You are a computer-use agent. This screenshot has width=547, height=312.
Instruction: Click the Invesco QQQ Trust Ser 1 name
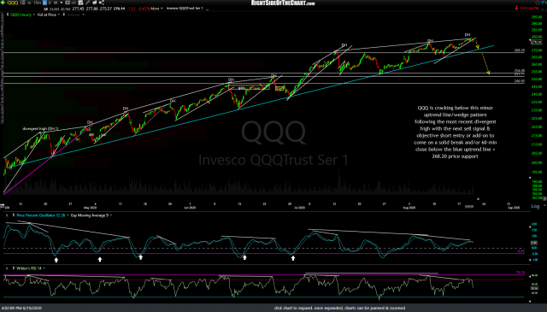tap(185, 9)
